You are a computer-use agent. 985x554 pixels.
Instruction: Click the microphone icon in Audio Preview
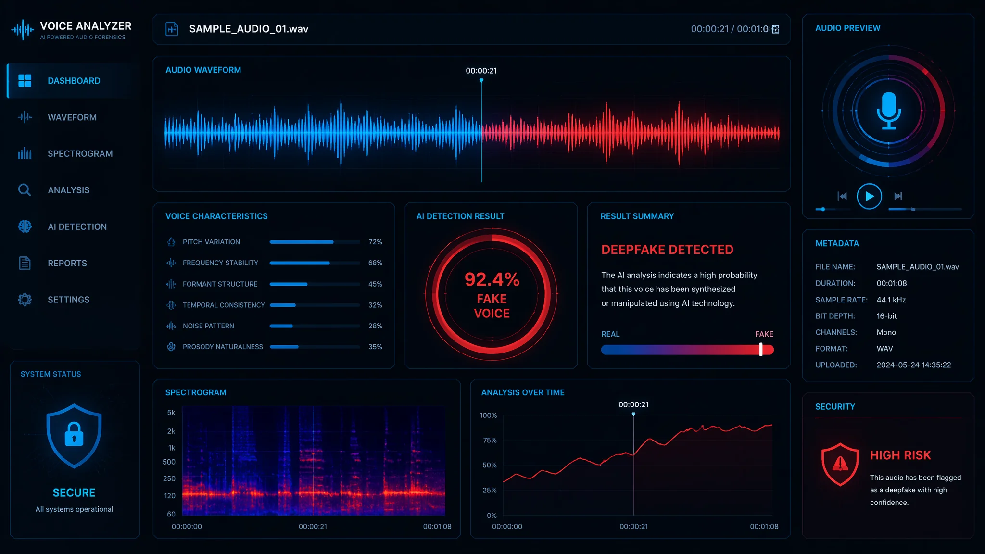coord(888,111)
